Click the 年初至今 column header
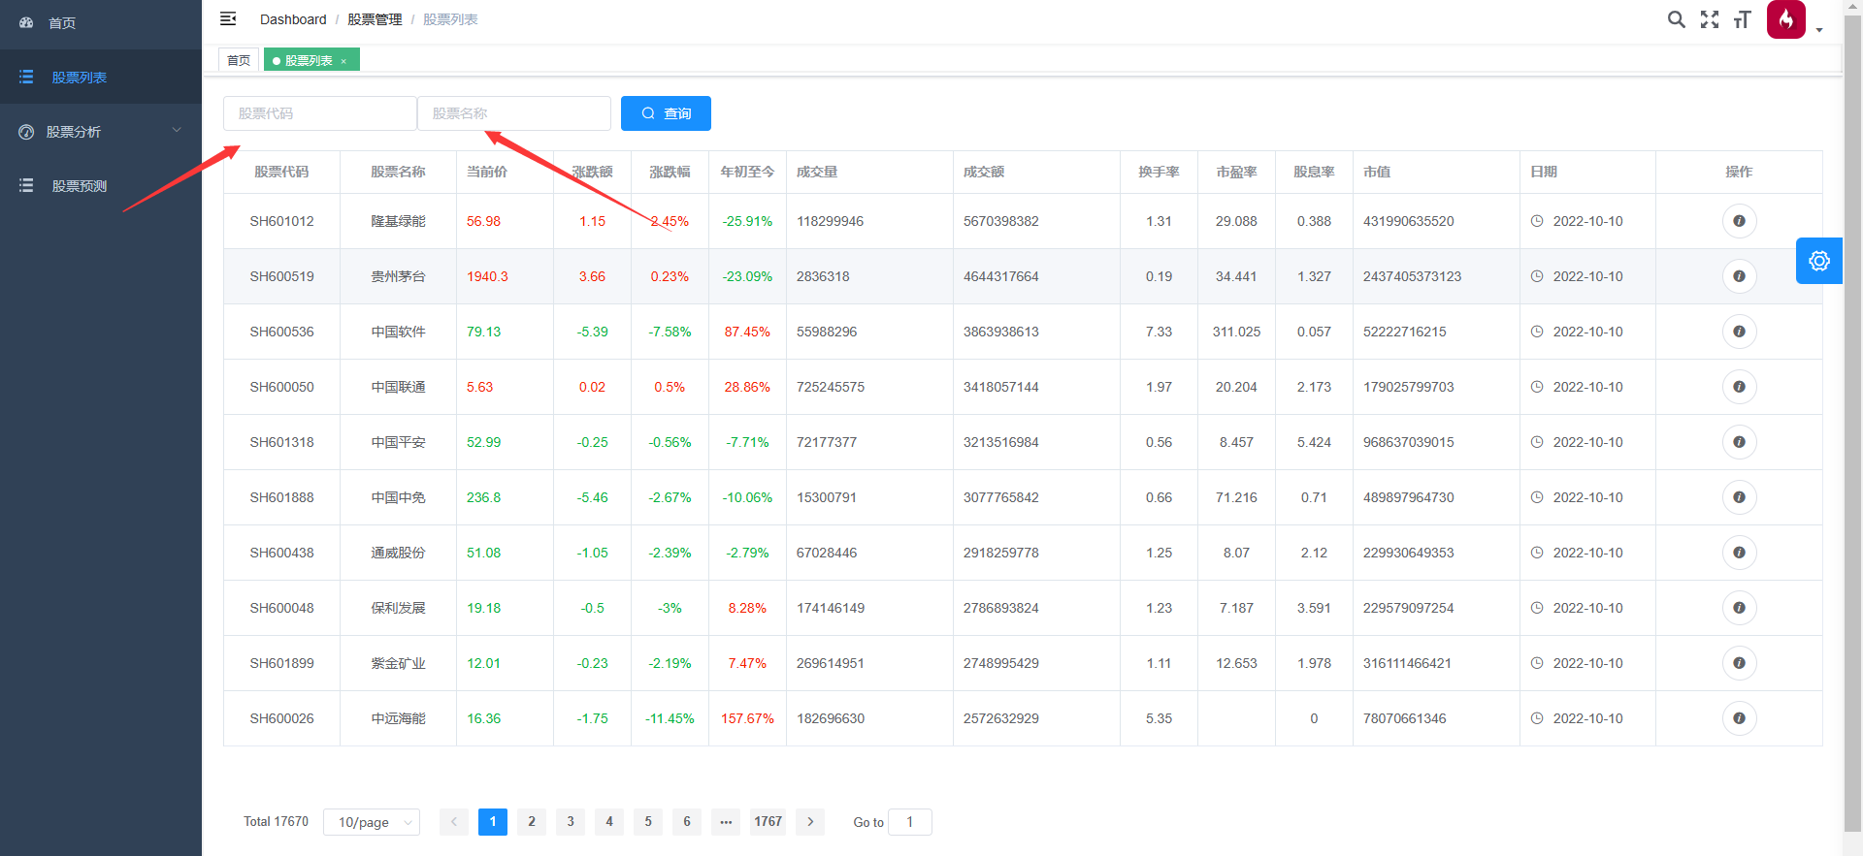The image size is (1863, 856). [747, 172]
